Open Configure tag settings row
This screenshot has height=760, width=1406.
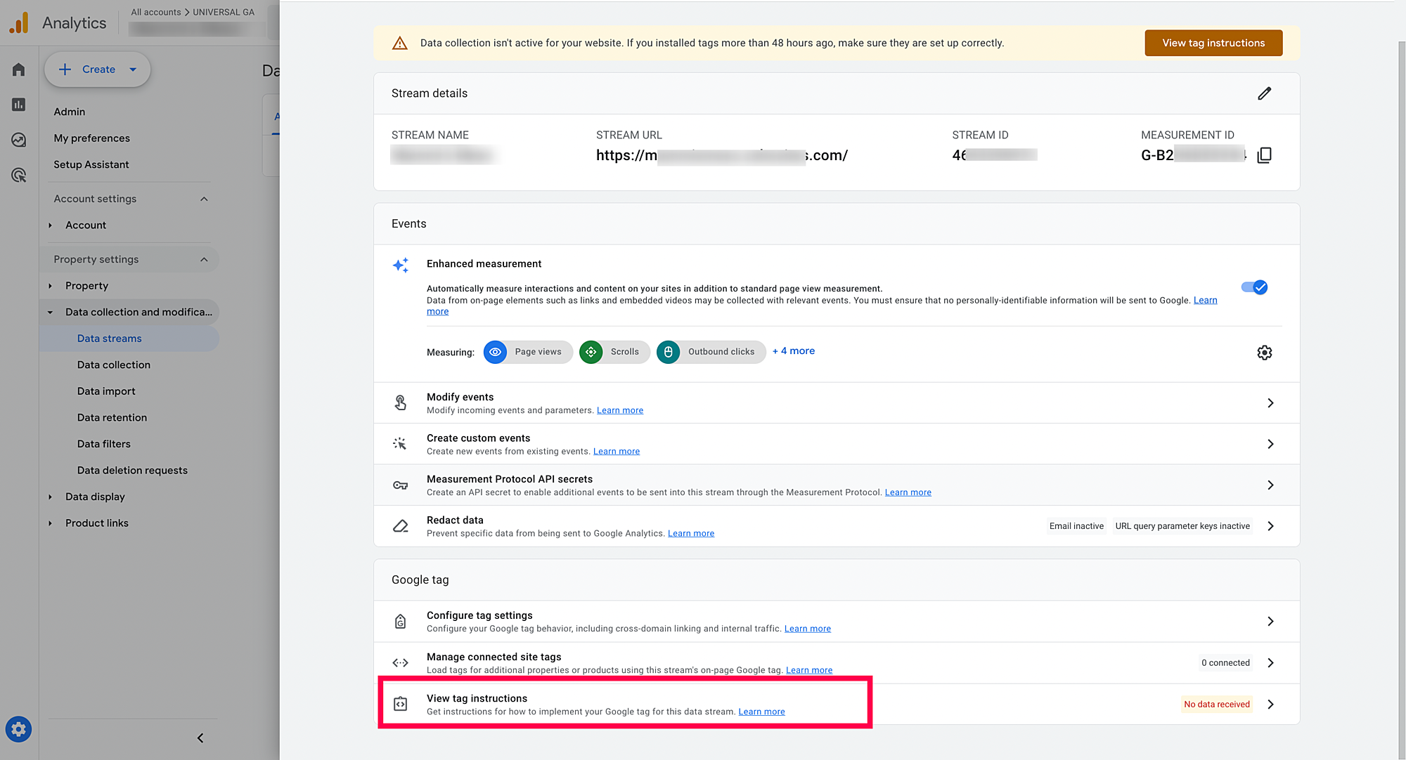tap(836, 622)
